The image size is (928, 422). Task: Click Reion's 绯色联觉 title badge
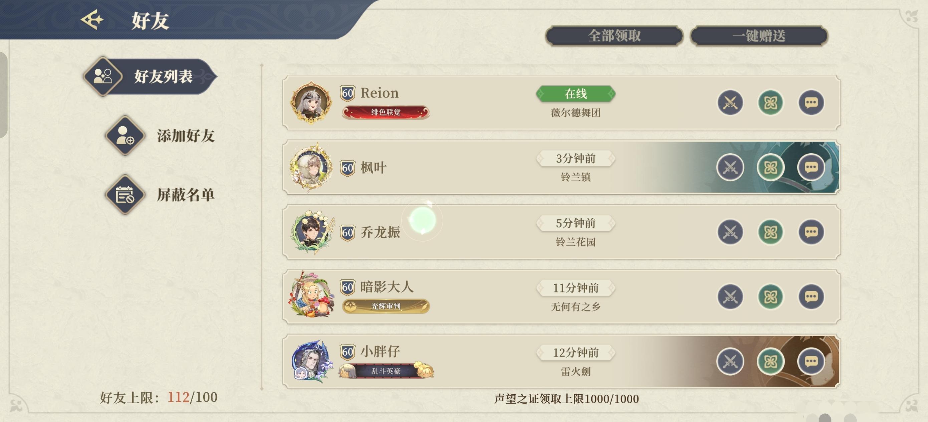coord(386,113)
